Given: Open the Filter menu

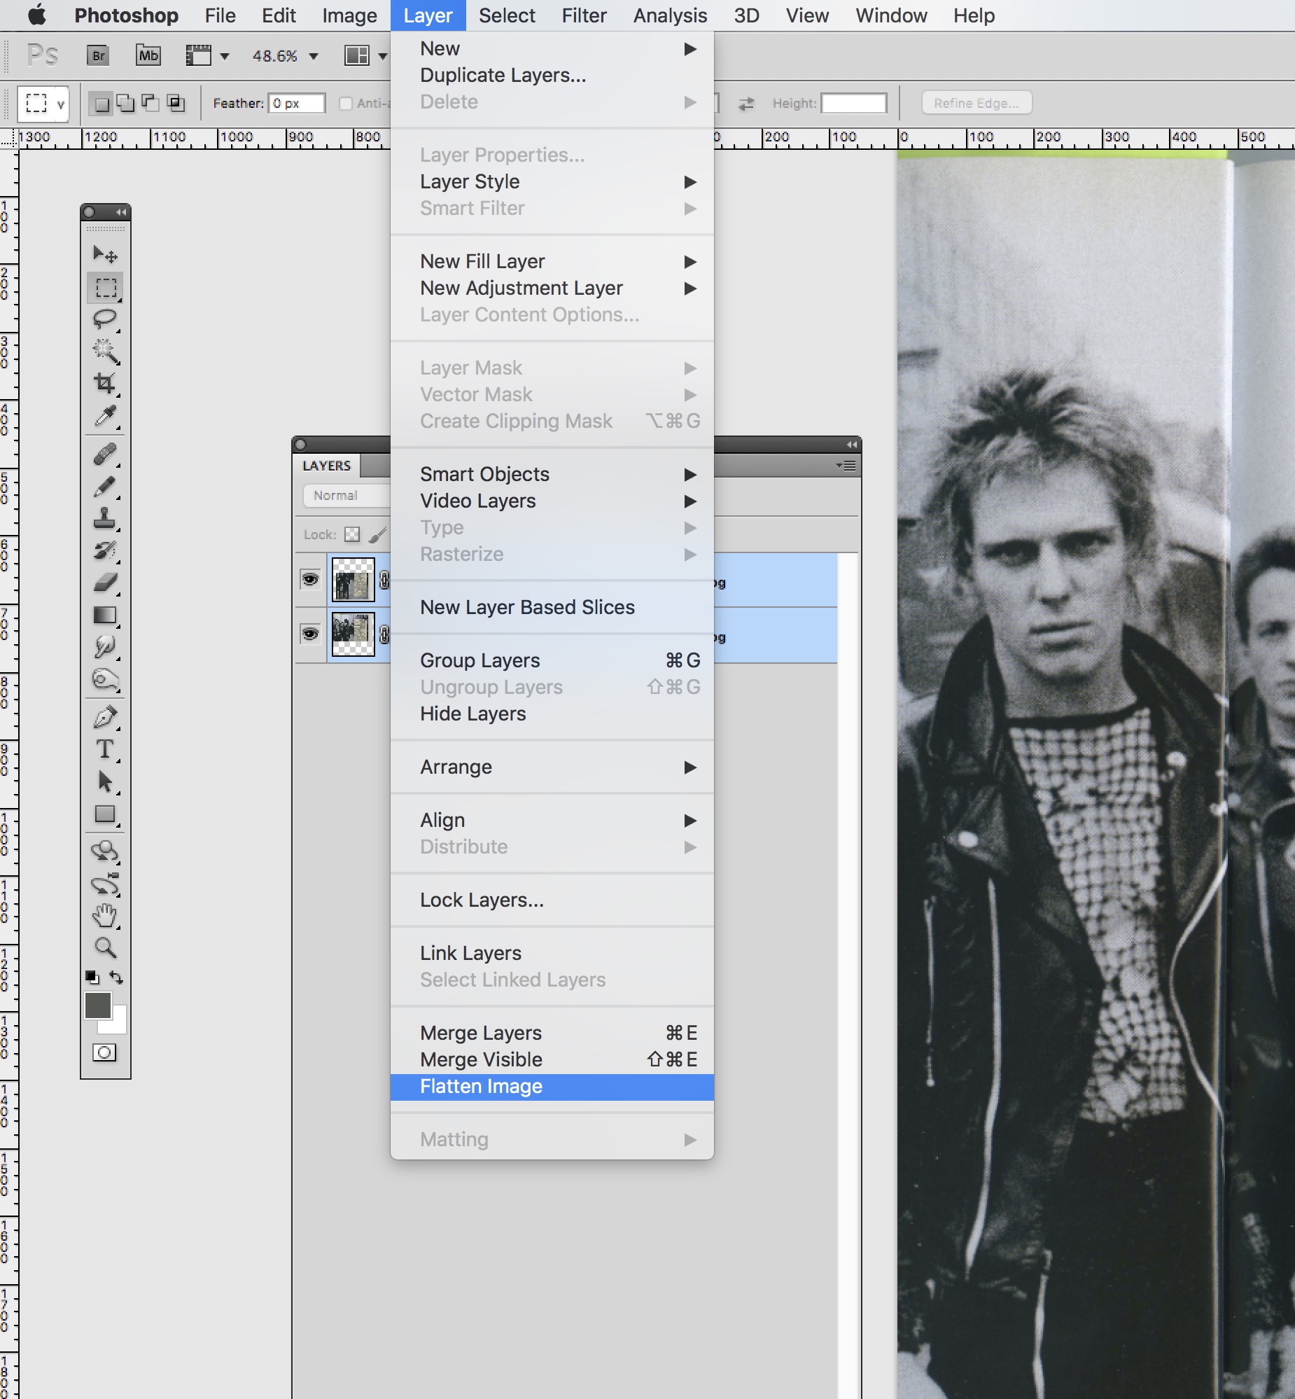Looking at the screenshot, I should 584,15.
